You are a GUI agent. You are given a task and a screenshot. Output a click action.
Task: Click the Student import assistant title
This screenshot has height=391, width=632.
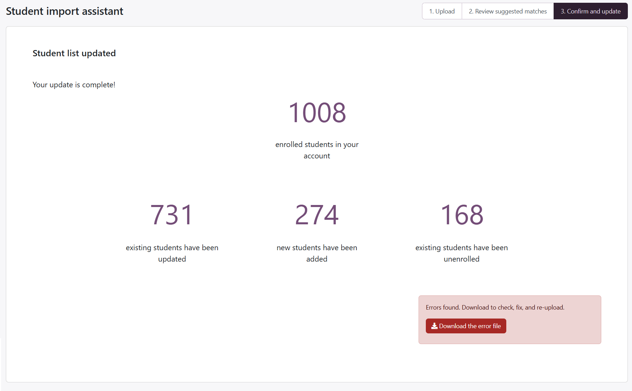click(65, 11)
